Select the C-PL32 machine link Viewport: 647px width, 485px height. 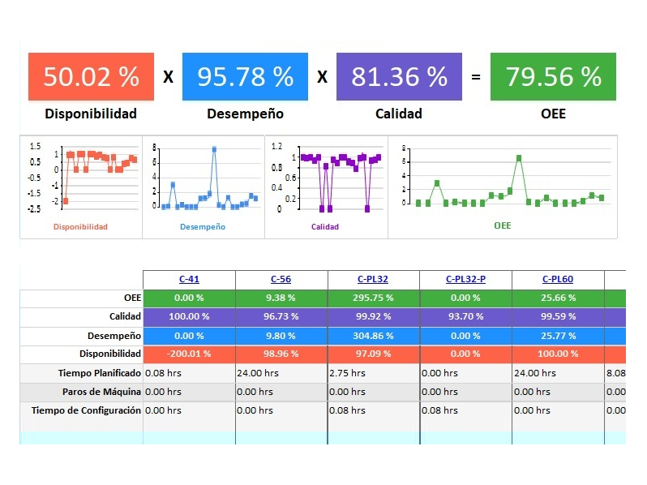(x=374, y=280)
